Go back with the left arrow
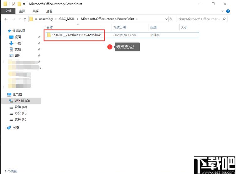This screenshot has width=236, height=174. click(6, 19)
